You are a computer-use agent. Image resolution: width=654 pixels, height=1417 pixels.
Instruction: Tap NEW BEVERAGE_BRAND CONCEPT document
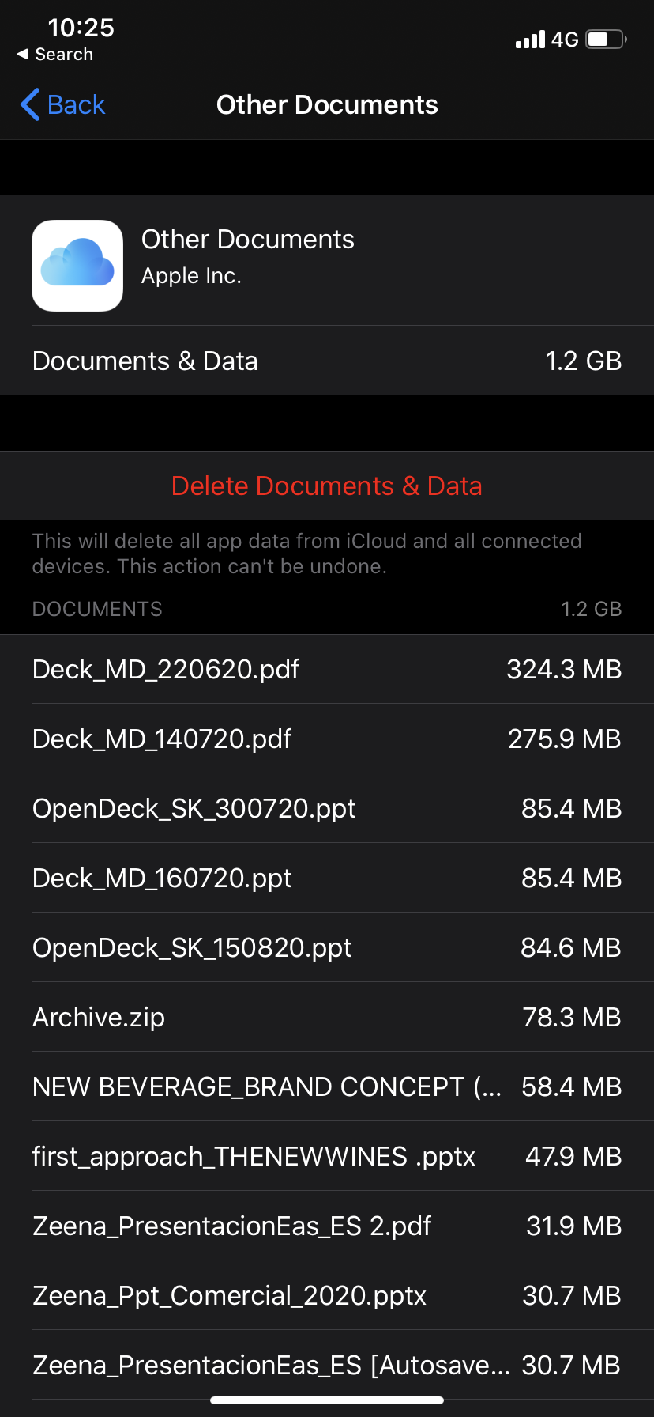coord(327,1086)
